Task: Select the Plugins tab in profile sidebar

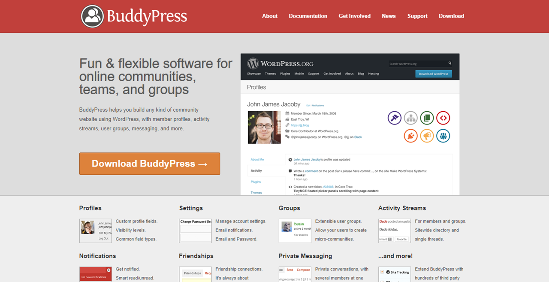Action: 256,182
